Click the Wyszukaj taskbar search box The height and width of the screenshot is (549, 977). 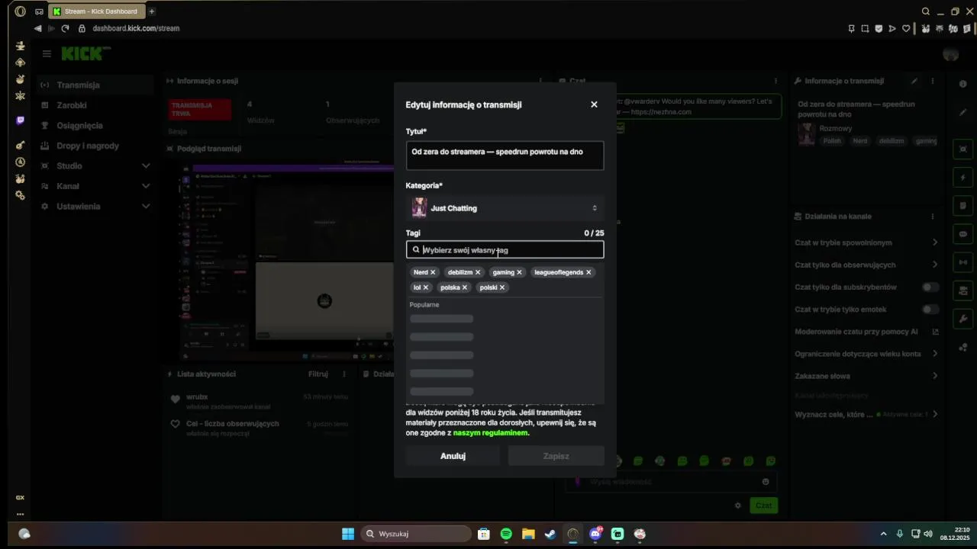[x=416, y=534]
